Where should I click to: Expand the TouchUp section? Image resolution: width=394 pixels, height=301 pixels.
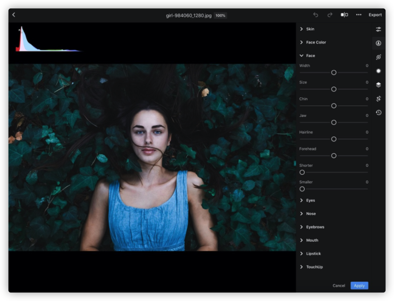tap(314, 267)
